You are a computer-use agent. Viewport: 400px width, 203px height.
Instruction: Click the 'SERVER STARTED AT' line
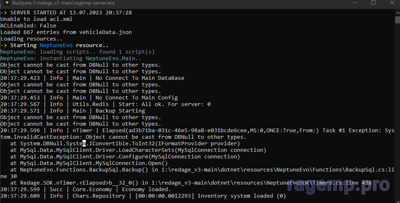66,13
